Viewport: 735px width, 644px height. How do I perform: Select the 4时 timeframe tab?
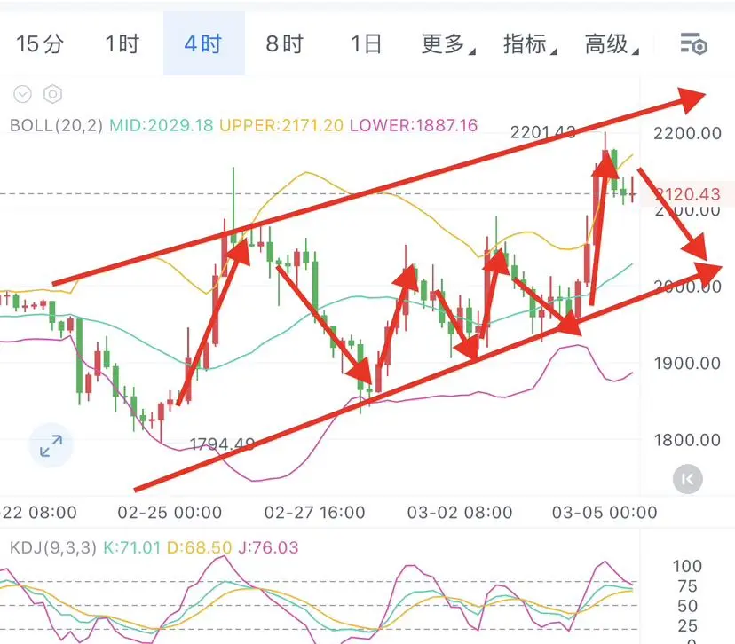point(203,44)
